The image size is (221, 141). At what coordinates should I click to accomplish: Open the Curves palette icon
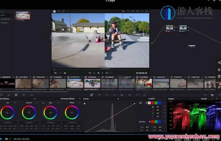click(x=92, y=95)
